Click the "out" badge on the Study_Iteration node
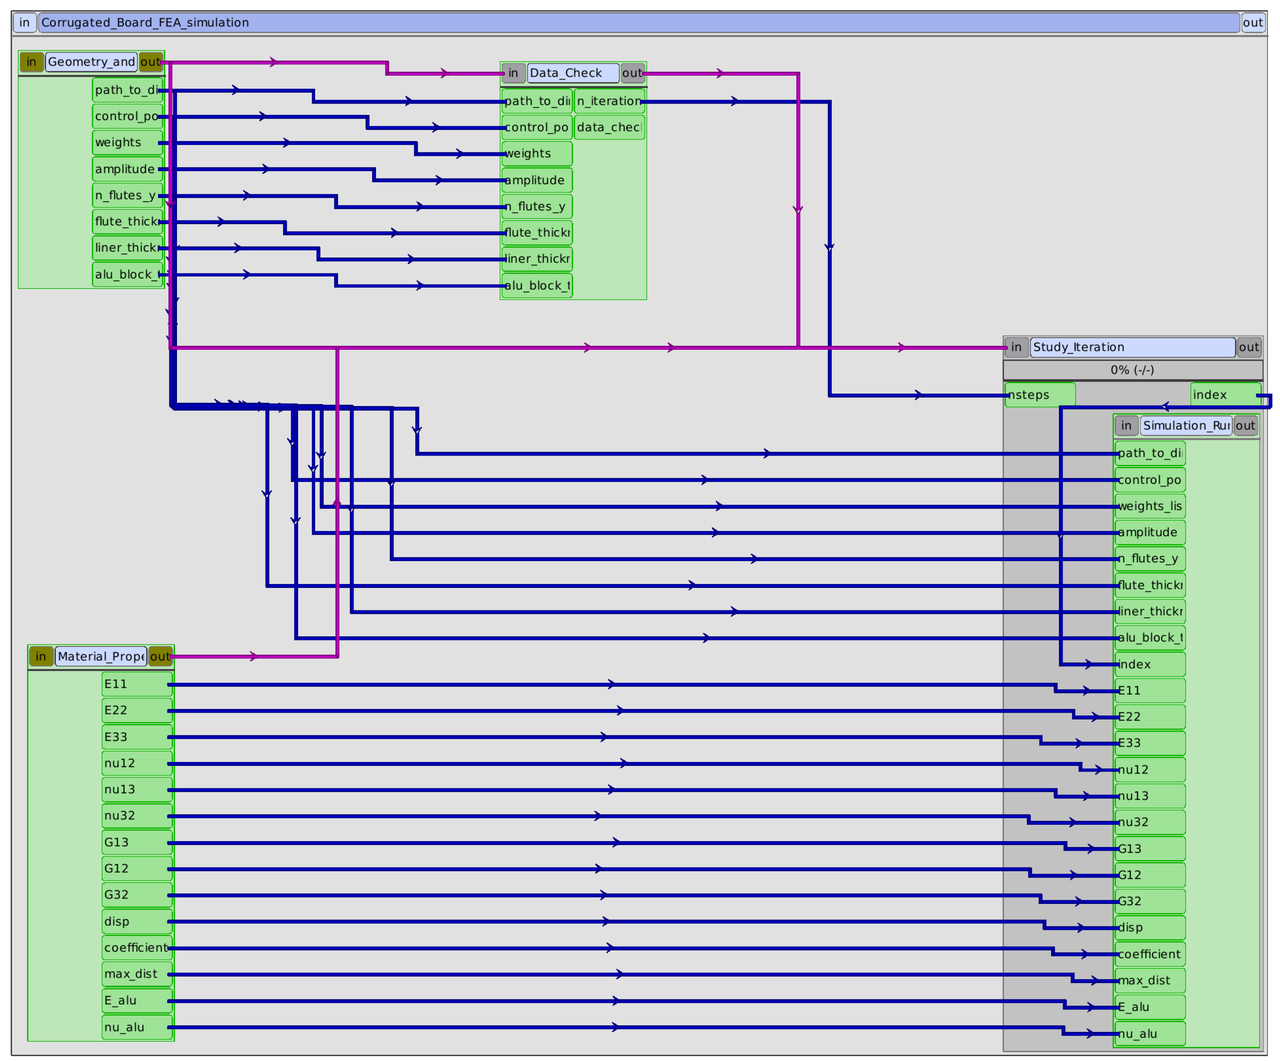Screen dimensions: 1280x1061 point(1249,348)
